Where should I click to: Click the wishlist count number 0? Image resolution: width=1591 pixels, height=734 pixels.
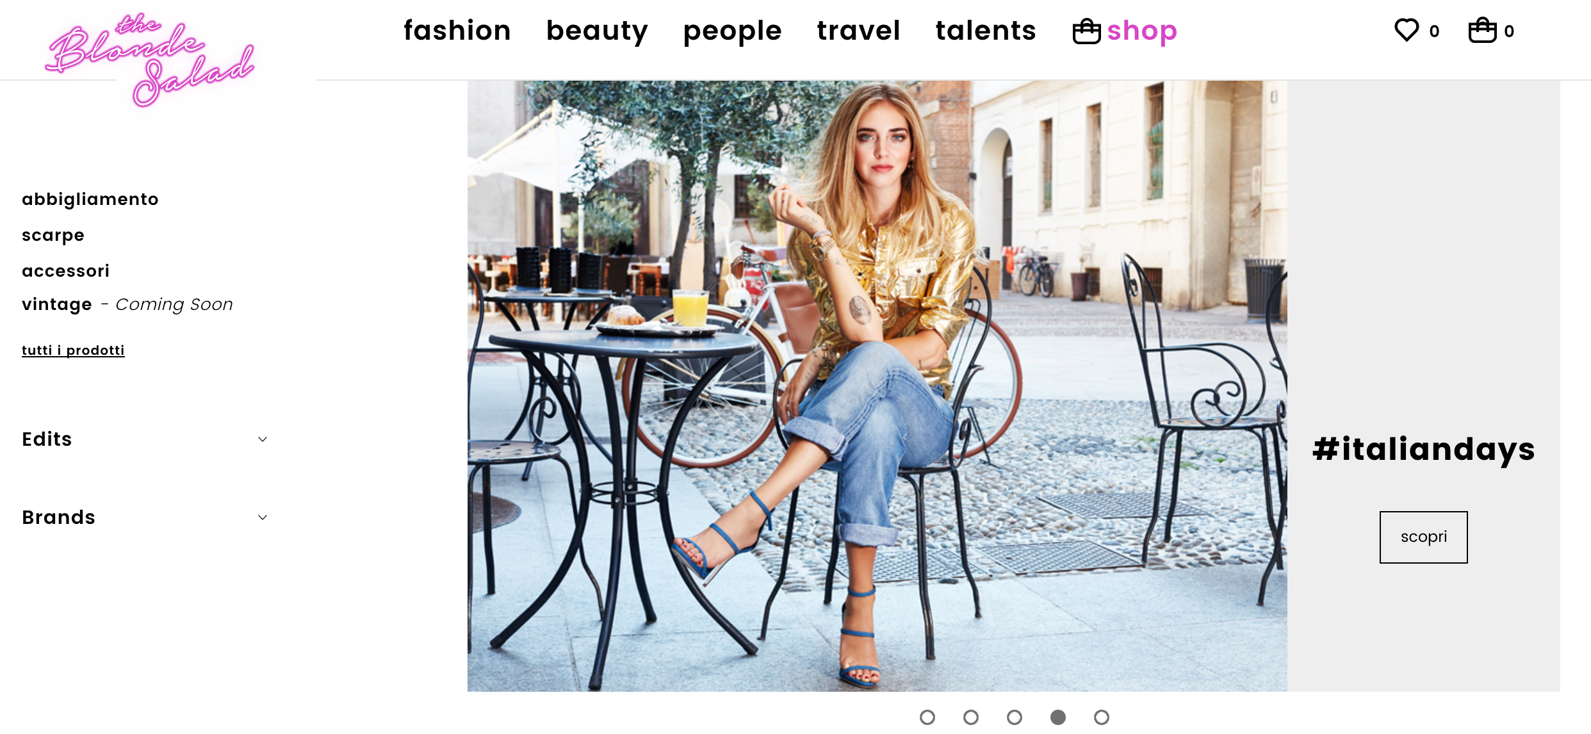click(x=1435, y=31)
